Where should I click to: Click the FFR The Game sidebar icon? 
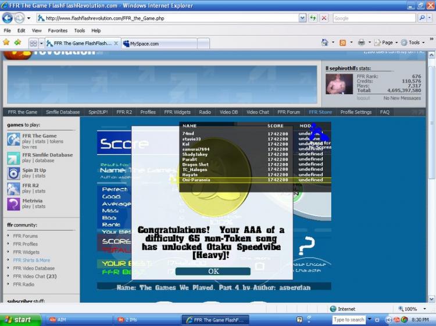13,139
